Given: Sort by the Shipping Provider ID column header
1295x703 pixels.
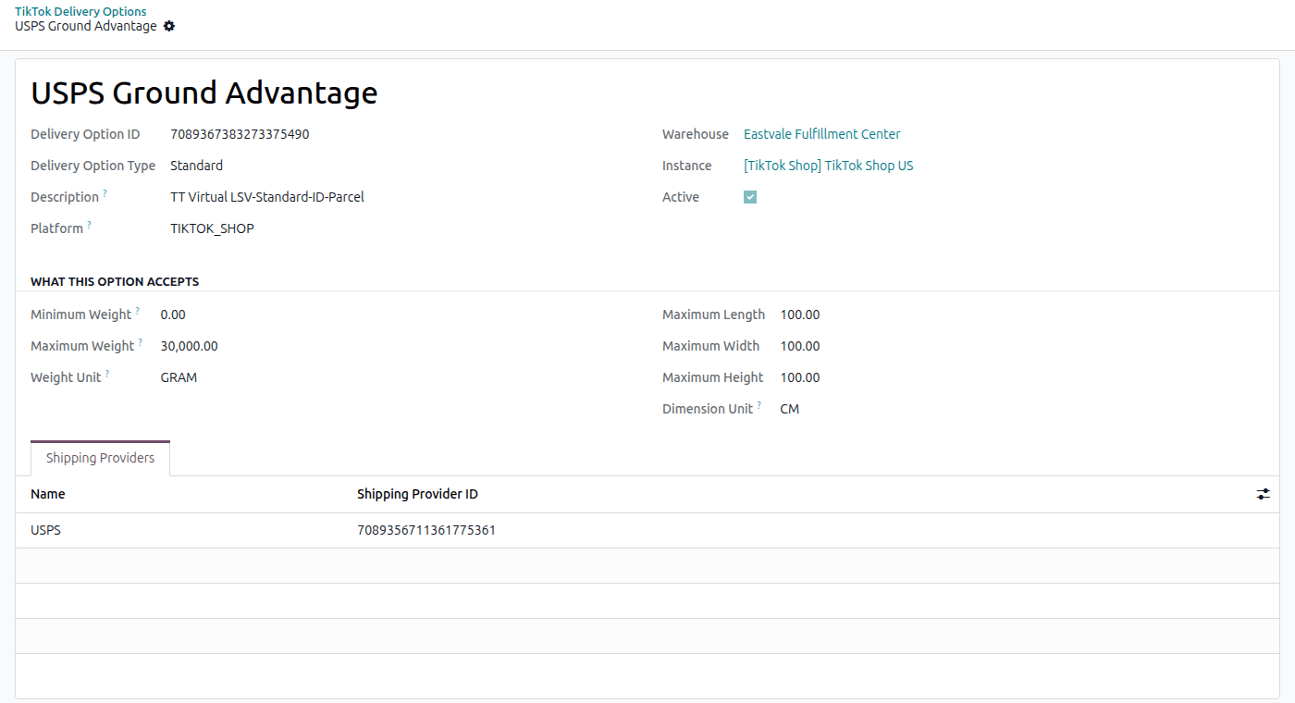Looking at the screenshot, I should click(x=417, y=494).
